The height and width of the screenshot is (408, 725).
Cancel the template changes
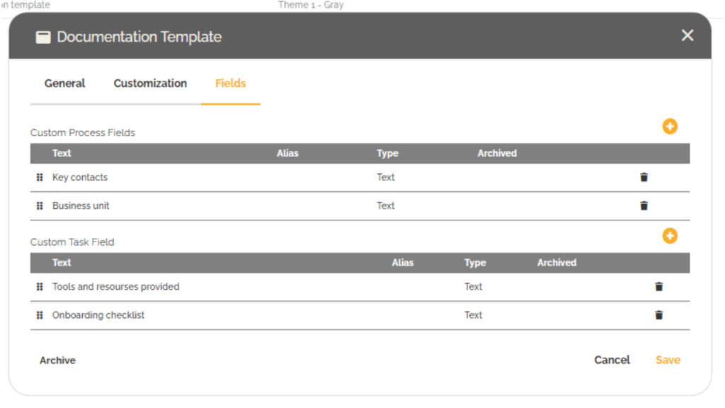612,361
